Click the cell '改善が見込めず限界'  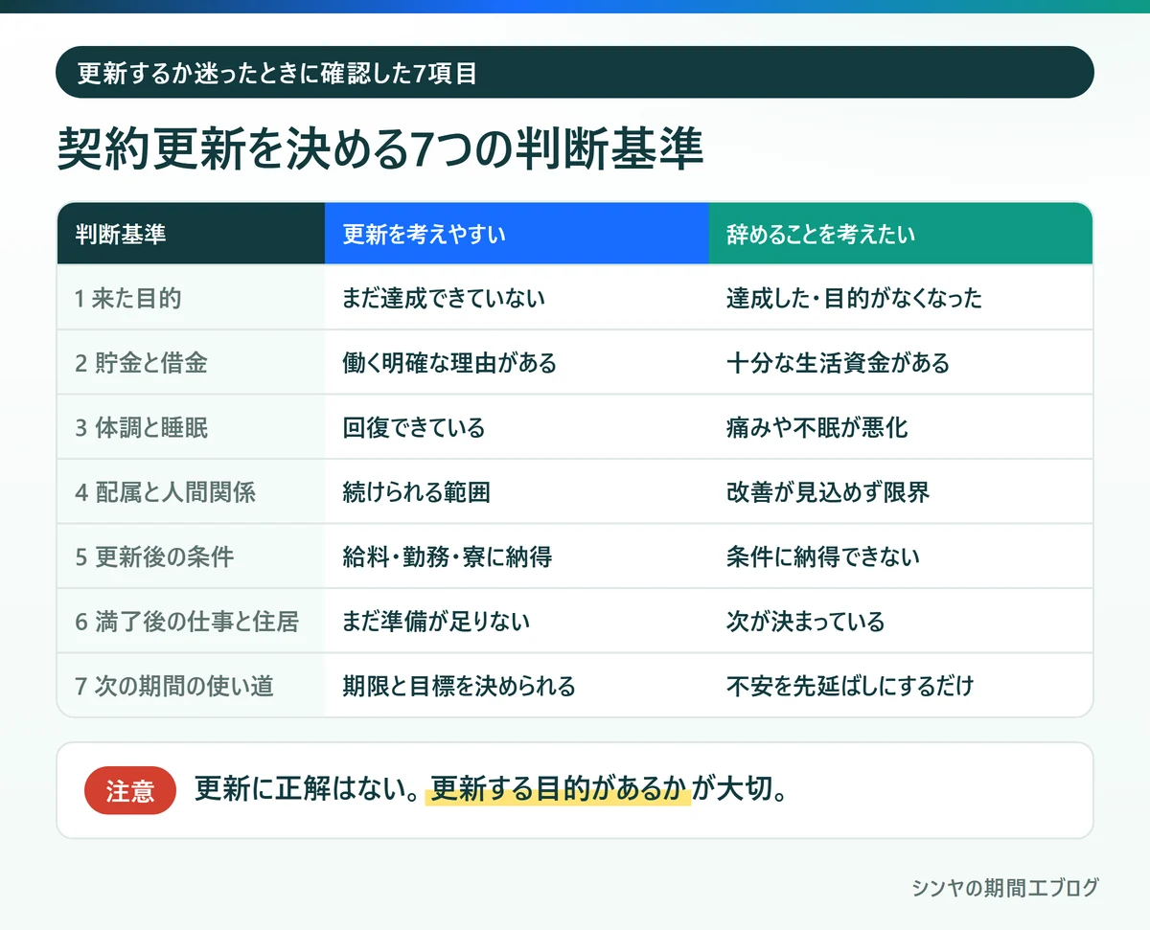(901, 492)
